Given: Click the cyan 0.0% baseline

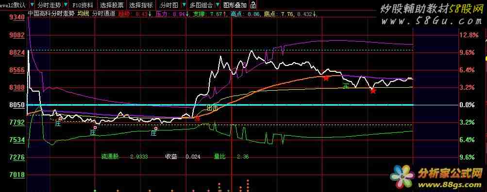Looking at the screenshot, I should tap(243, 105).
